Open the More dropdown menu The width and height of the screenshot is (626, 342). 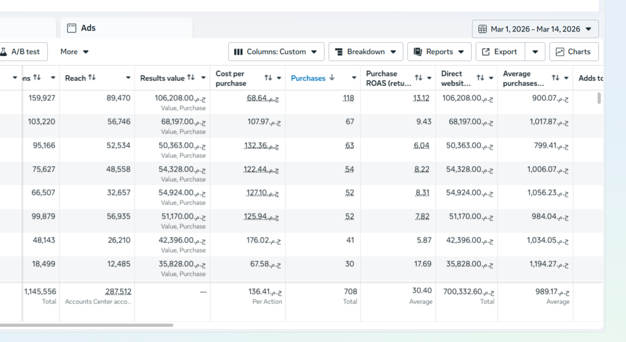point(74,52)
